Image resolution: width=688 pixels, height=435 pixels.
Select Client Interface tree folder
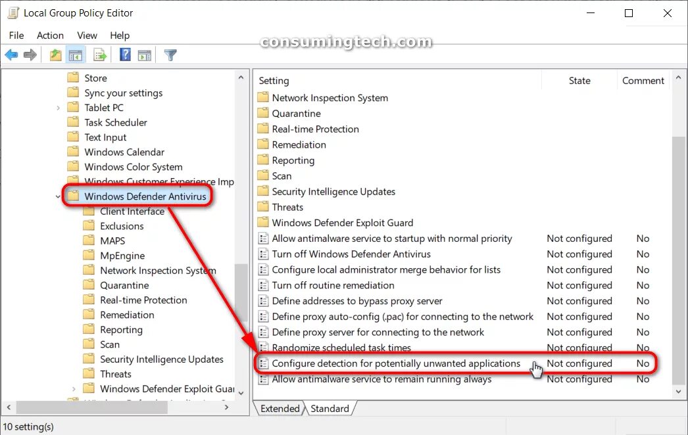tap(132, 212)
